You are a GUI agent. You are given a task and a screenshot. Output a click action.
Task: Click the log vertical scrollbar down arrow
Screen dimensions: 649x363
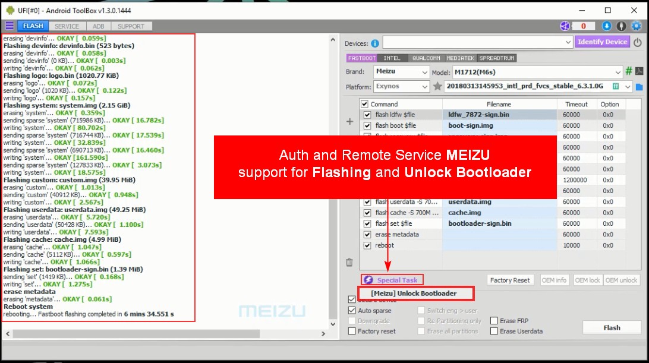[x=333, y=324]
